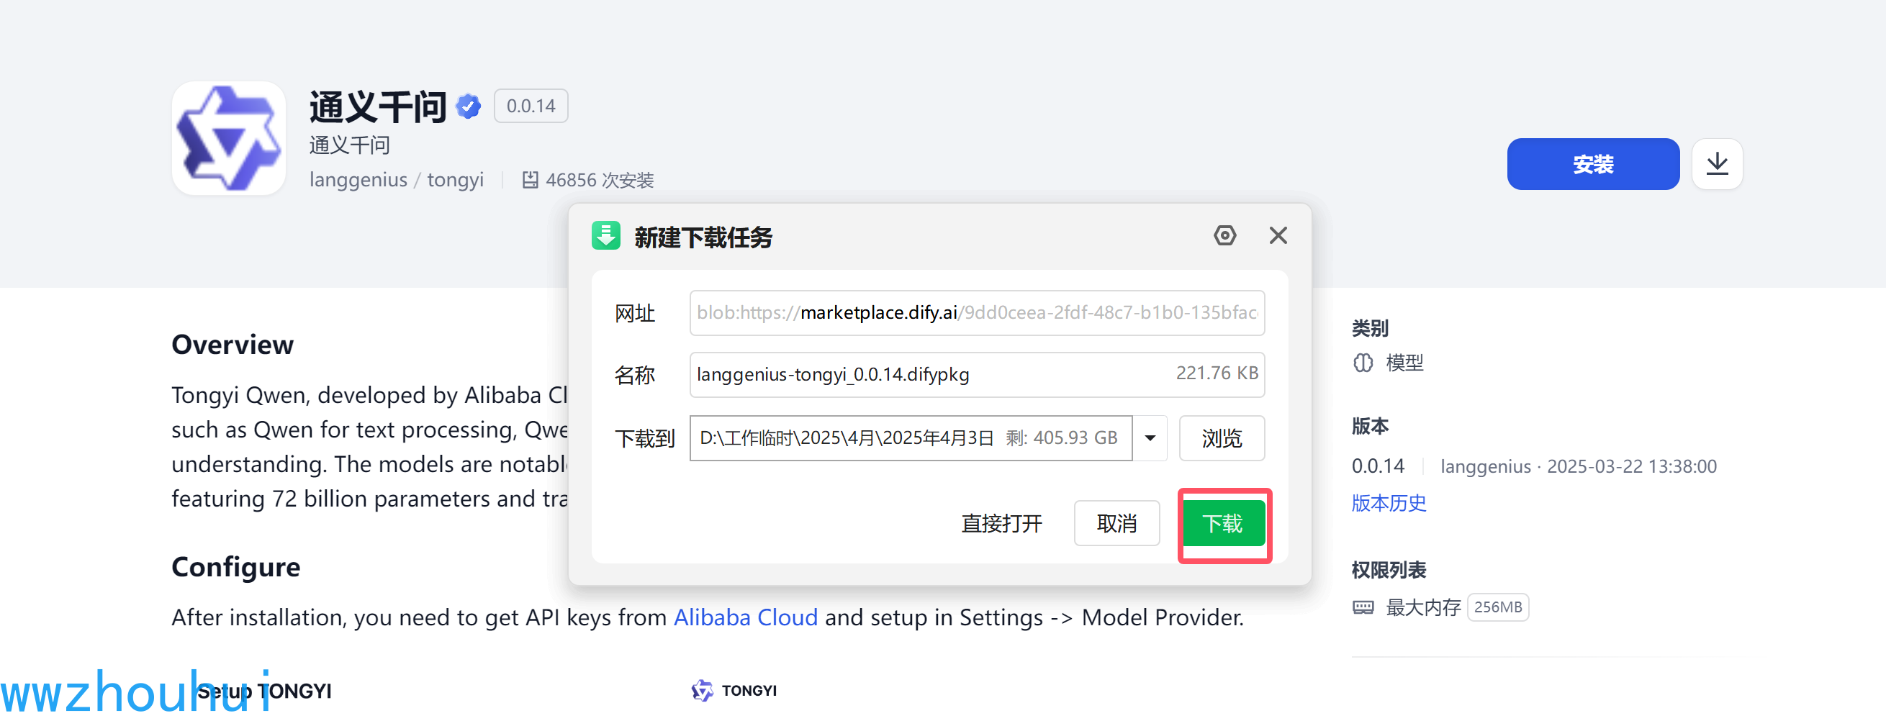Click the TONGYI logo at page bottom
The image size is (1886, 721).
point(702,689)
